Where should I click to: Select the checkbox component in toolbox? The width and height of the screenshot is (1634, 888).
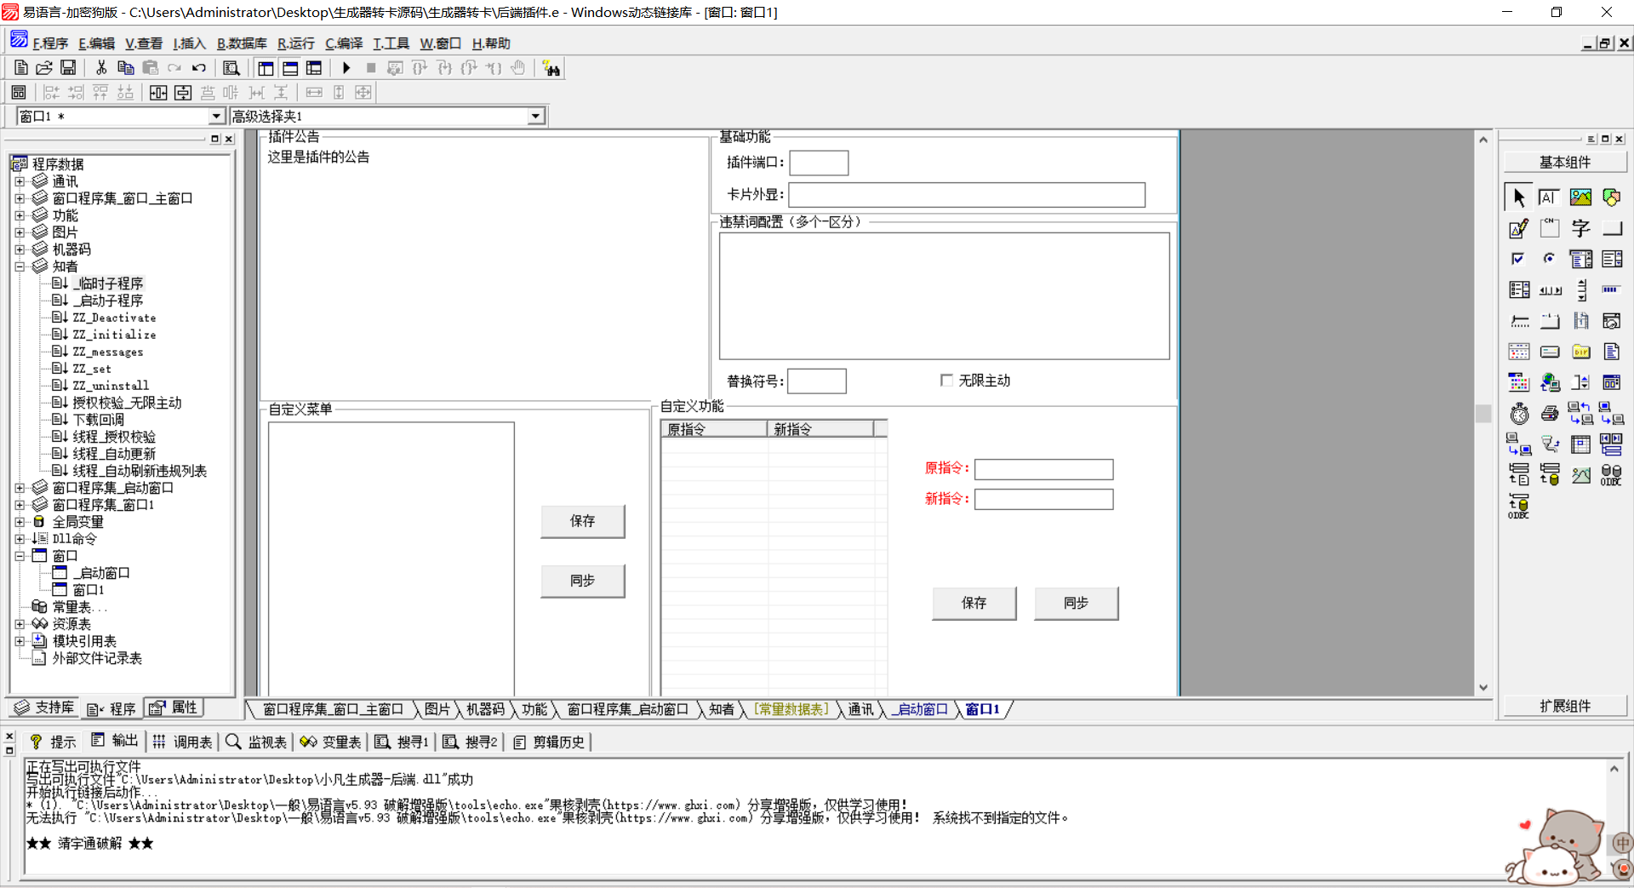(1519, 259)
